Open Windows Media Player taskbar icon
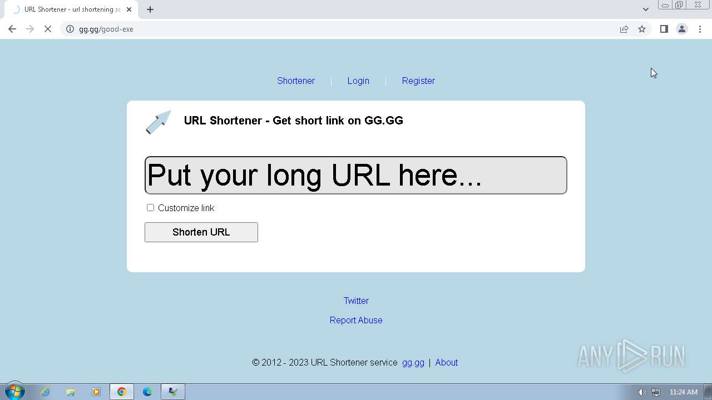Viewport: 712px width, 400px height. point(96,392)
